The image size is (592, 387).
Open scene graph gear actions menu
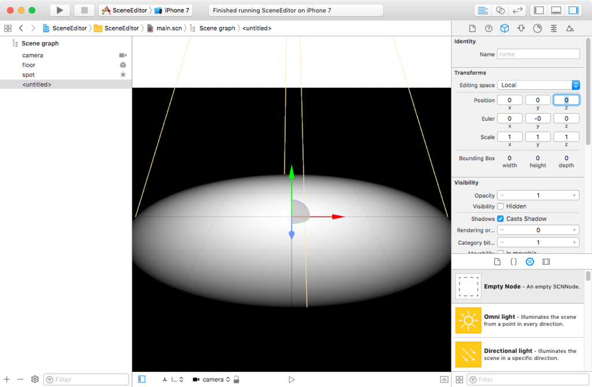point(35,379)
